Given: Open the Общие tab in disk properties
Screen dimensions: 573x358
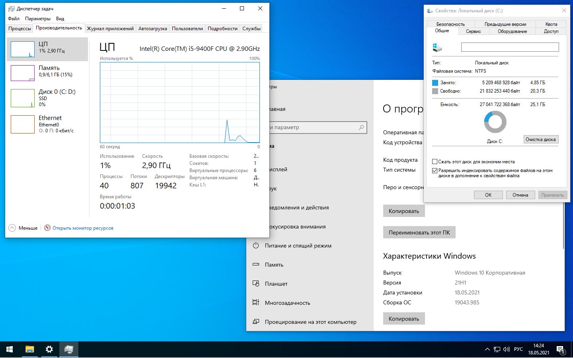Looking at the screenshot, I should click(442, 31).
